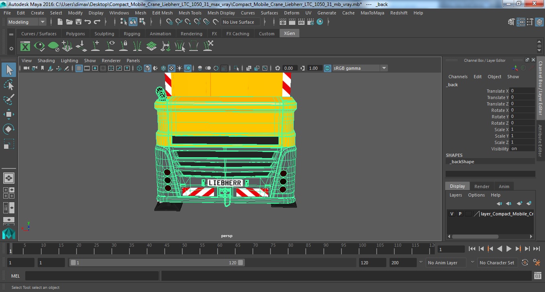The height and width of the screenshot is (292, 545).
Task: Click the create new scene icon
Action: coord(60,22)
